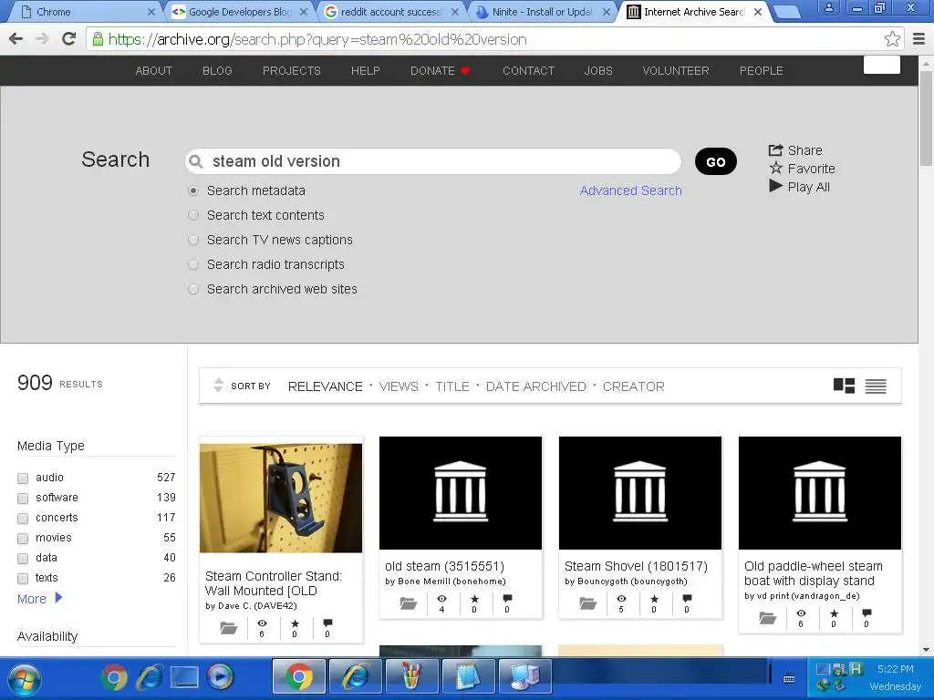Select Search text contents radio button
This screenshot has width=934, height=700.
193,215
